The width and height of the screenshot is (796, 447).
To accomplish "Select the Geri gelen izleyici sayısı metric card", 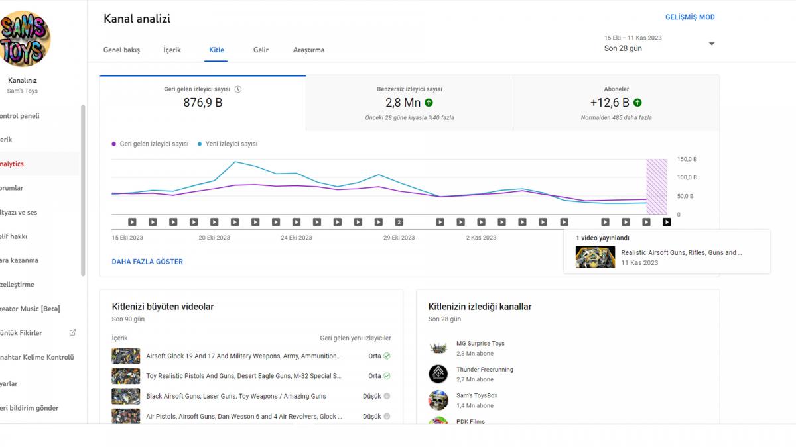I will [x=203, y=103].
